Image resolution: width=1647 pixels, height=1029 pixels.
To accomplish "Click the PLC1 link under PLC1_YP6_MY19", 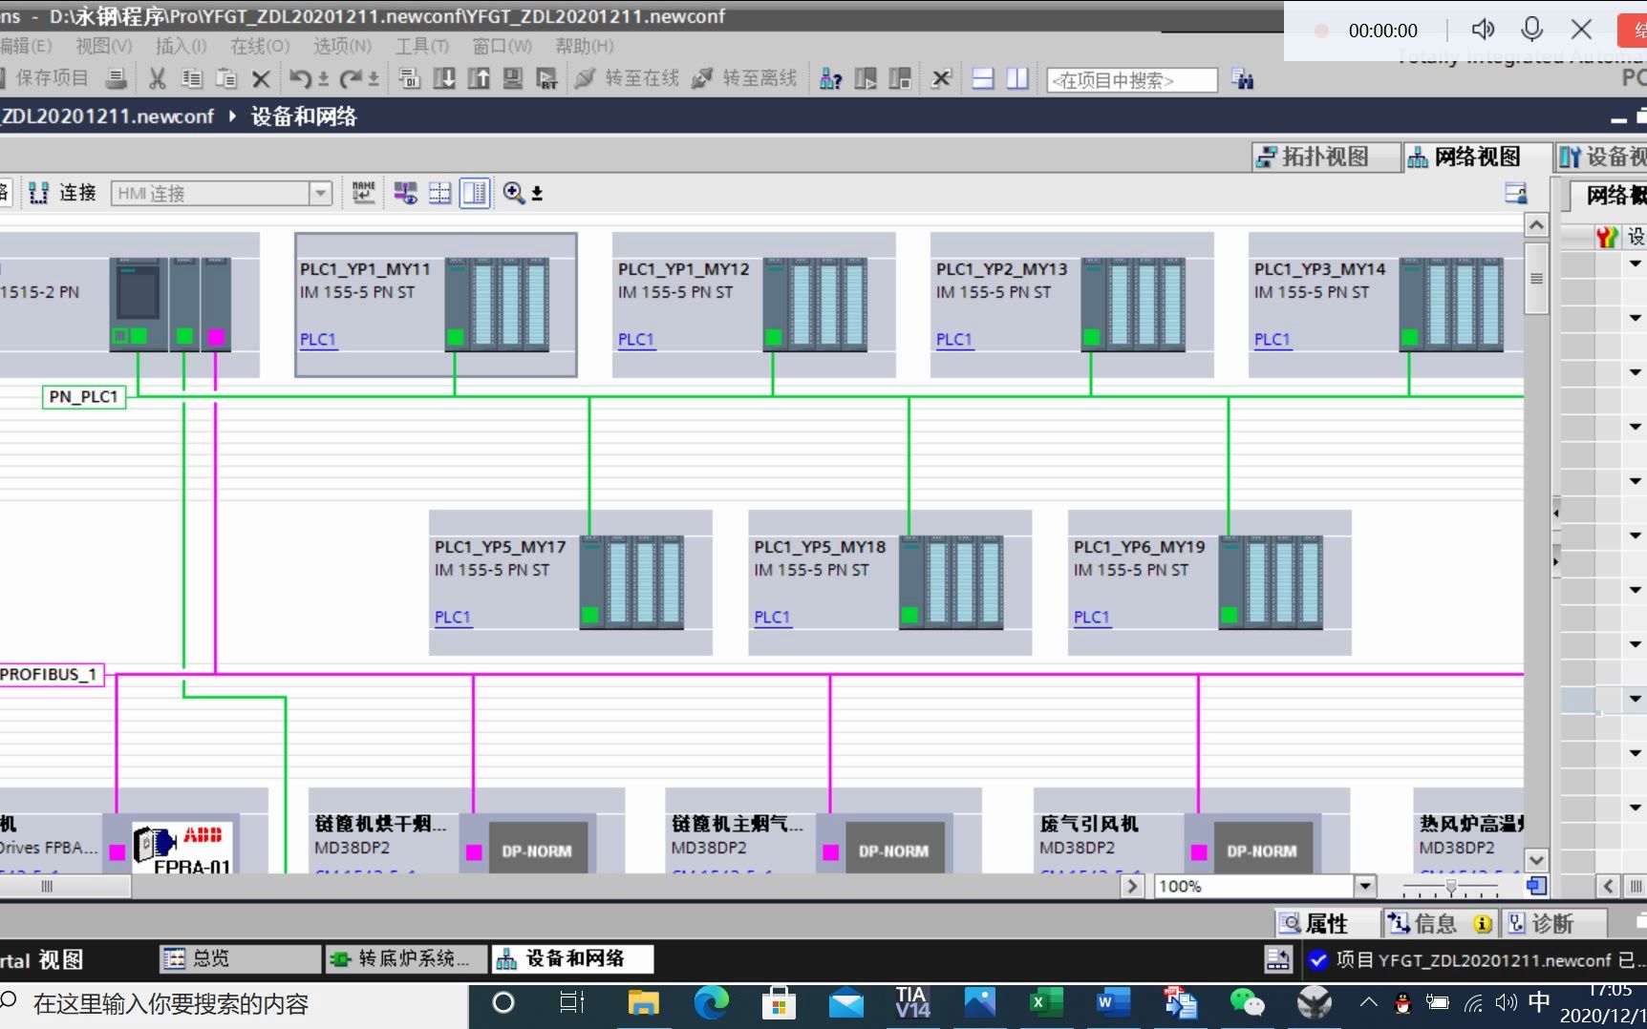I will point(1092,618).
